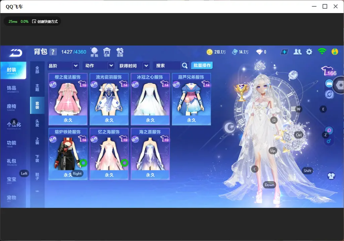
Task: Click the 1427/4360 backpack capacity count
Action: 74,52
